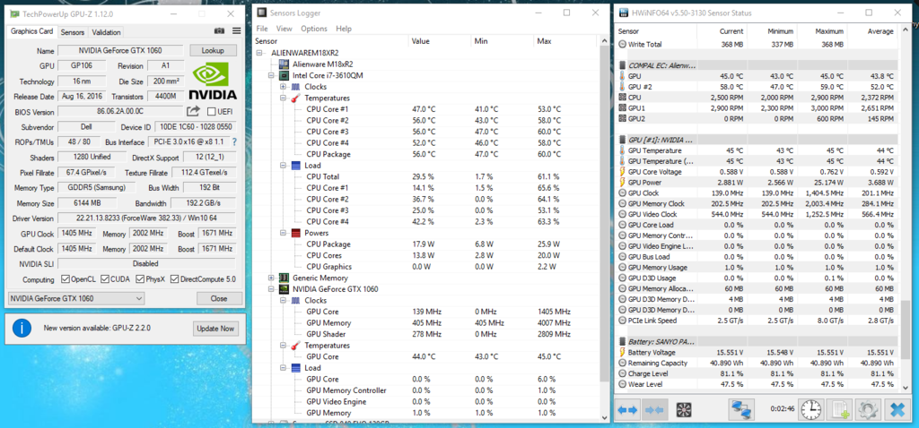Open the HWiNFO network computers icon

tap(740, 410)
